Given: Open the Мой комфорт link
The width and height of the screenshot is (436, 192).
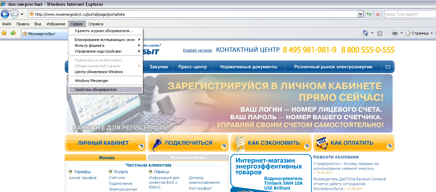Looking at the screenshot, I should [x=201, y=188].
